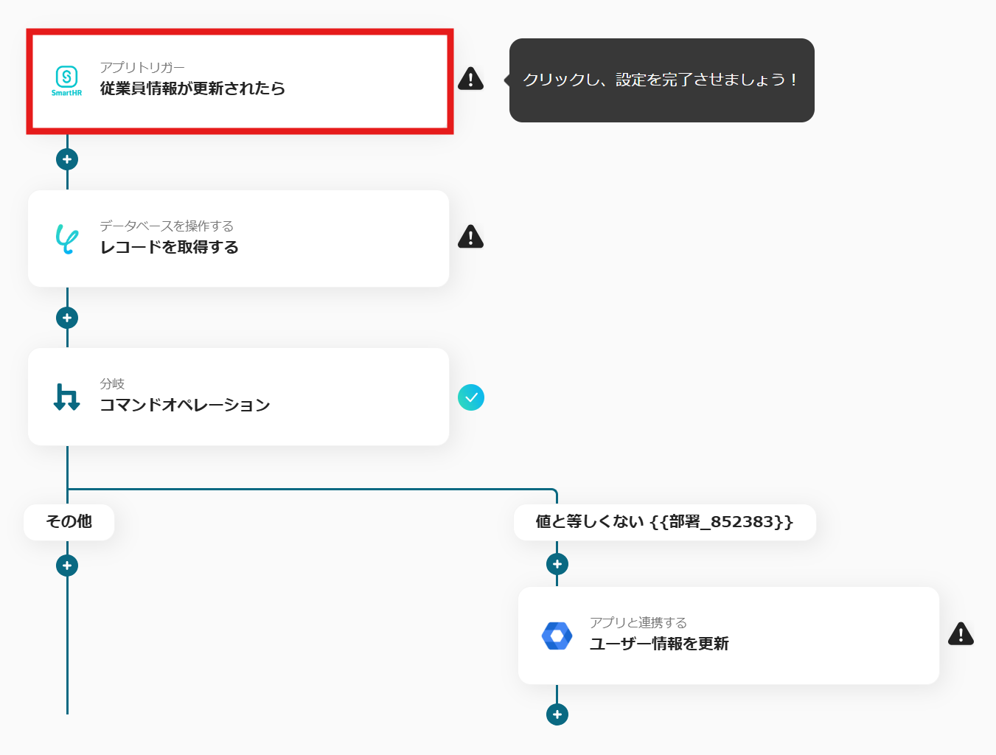Select the 値と等しくない {{部署_852383}} branch label
This screenshot has width=996, height=755.
[664, 522]
